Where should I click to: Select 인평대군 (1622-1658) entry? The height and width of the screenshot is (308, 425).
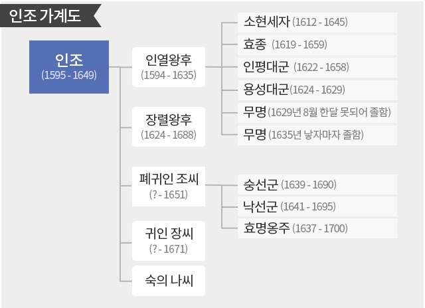(x=317, y=67)
